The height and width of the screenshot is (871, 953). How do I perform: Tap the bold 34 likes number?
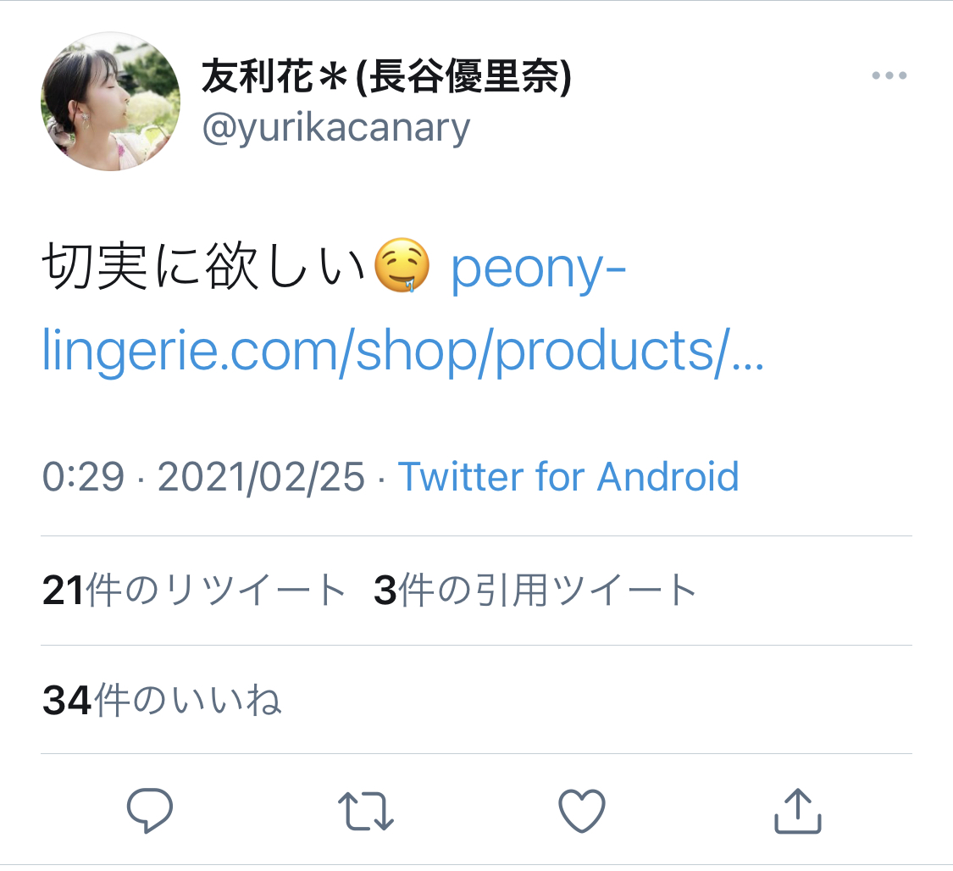[x=66, y=701]
